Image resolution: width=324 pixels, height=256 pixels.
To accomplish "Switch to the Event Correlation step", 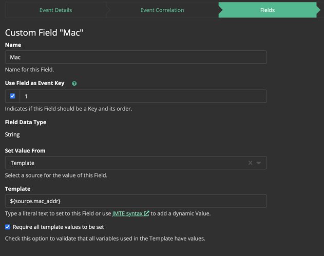I will coord(162,10).
